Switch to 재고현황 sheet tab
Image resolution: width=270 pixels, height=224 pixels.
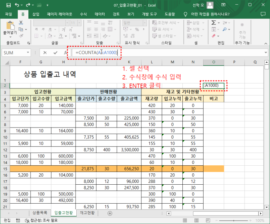click(x=87, y=213)
